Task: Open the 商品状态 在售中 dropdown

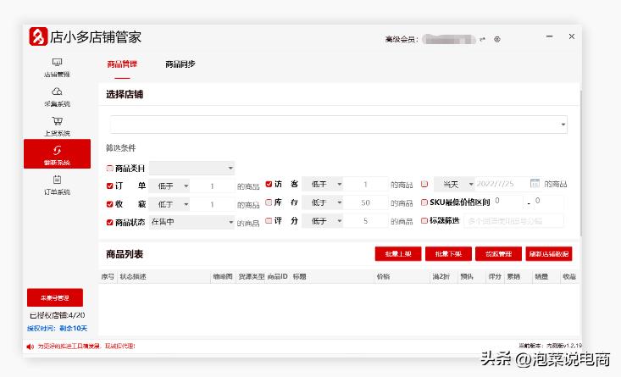Action: point(191,222)
